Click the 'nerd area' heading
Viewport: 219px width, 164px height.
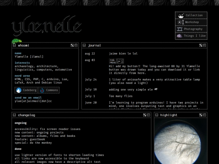click(x=22, y=76)
